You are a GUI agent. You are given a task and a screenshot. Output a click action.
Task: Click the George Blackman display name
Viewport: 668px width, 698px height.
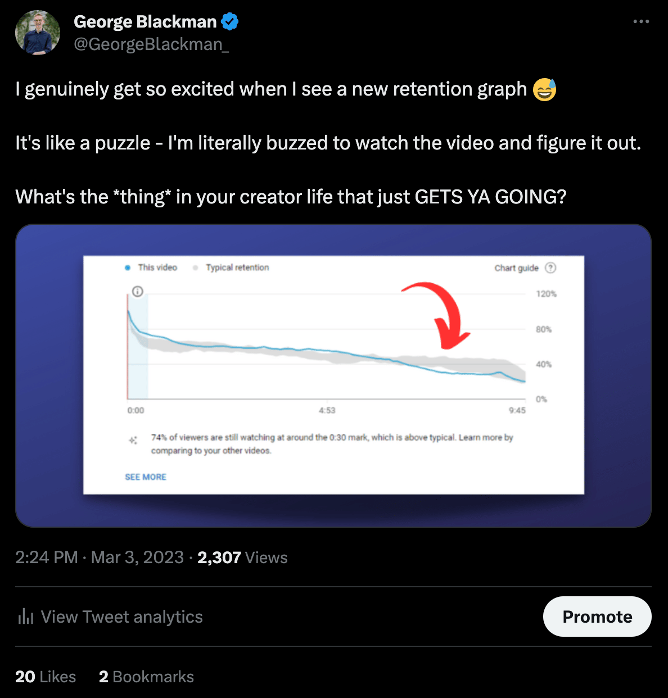click(145, 22)
